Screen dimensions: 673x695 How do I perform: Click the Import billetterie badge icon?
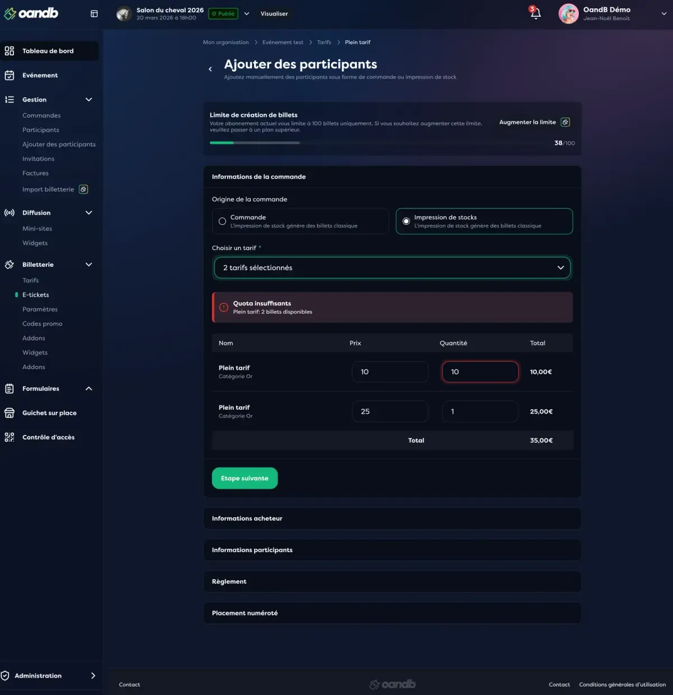point(84,189)
